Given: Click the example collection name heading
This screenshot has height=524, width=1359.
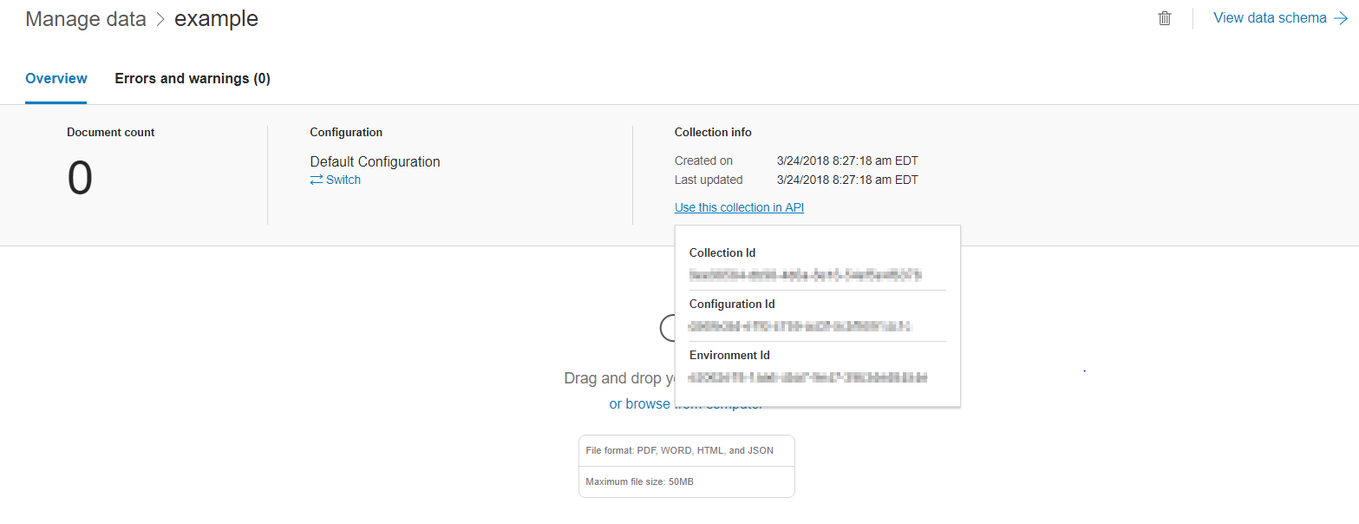Looking at the screenshot, I should tap(216, 19).
